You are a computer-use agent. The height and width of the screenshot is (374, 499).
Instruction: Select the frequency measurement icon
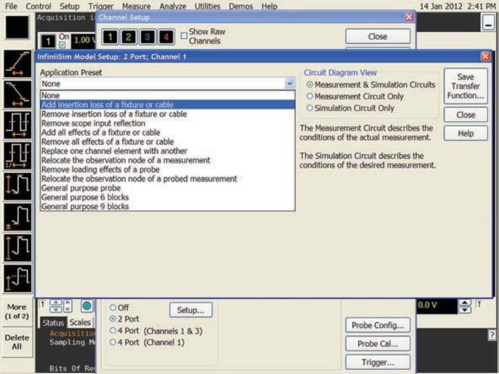click(17, 156)
